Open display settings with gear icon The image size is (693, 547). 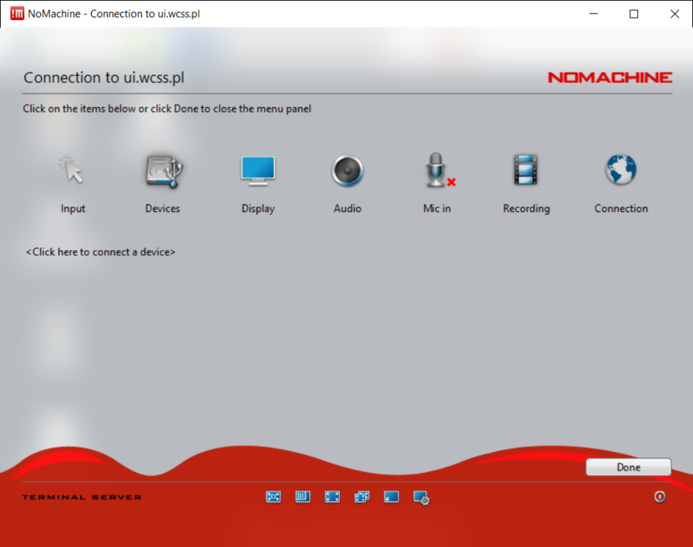[421, 498]
